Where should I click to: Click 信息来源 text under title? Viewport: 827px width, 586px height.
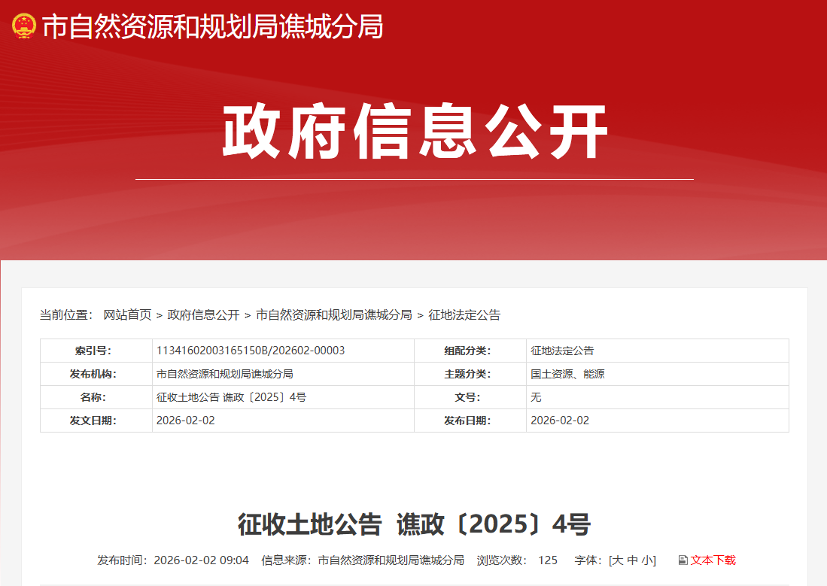click(363, 560)
